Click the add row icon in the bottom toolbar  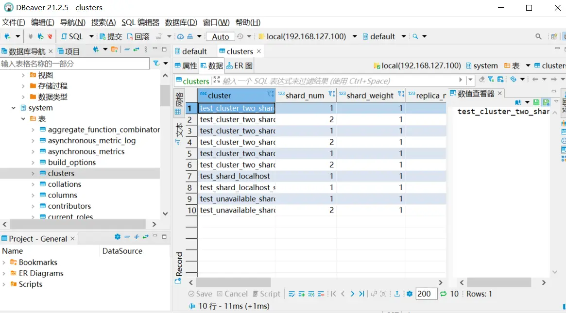tap(302, 294)
